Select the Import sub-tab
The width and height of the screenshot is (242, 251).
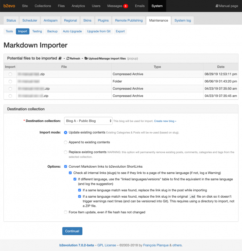(23, 31)
